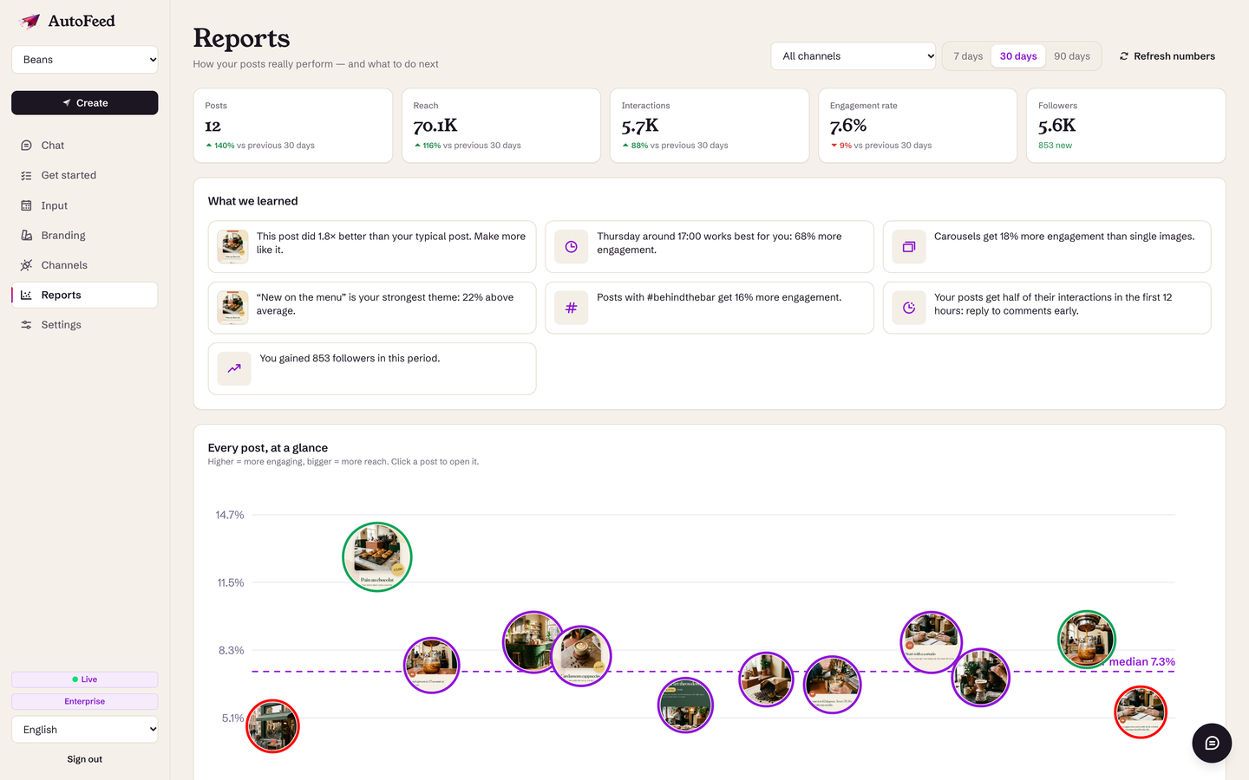Click Refresh numbers
The width and height of the screenshot is (1249, 780).
[x=1167, y=56]
